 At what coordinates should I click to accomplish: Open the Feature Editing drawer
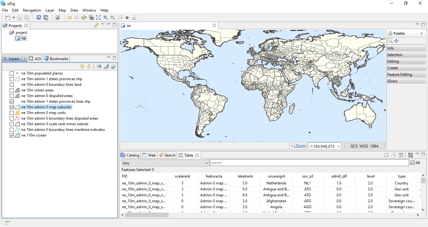pyautogui.click(x=406, y=74)
